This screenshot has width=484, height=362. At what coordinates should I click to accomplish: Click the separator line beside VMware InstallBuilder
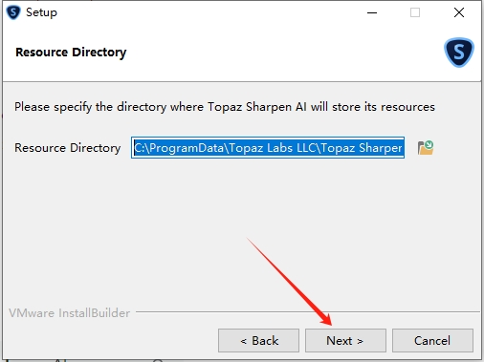pos(308,311)
